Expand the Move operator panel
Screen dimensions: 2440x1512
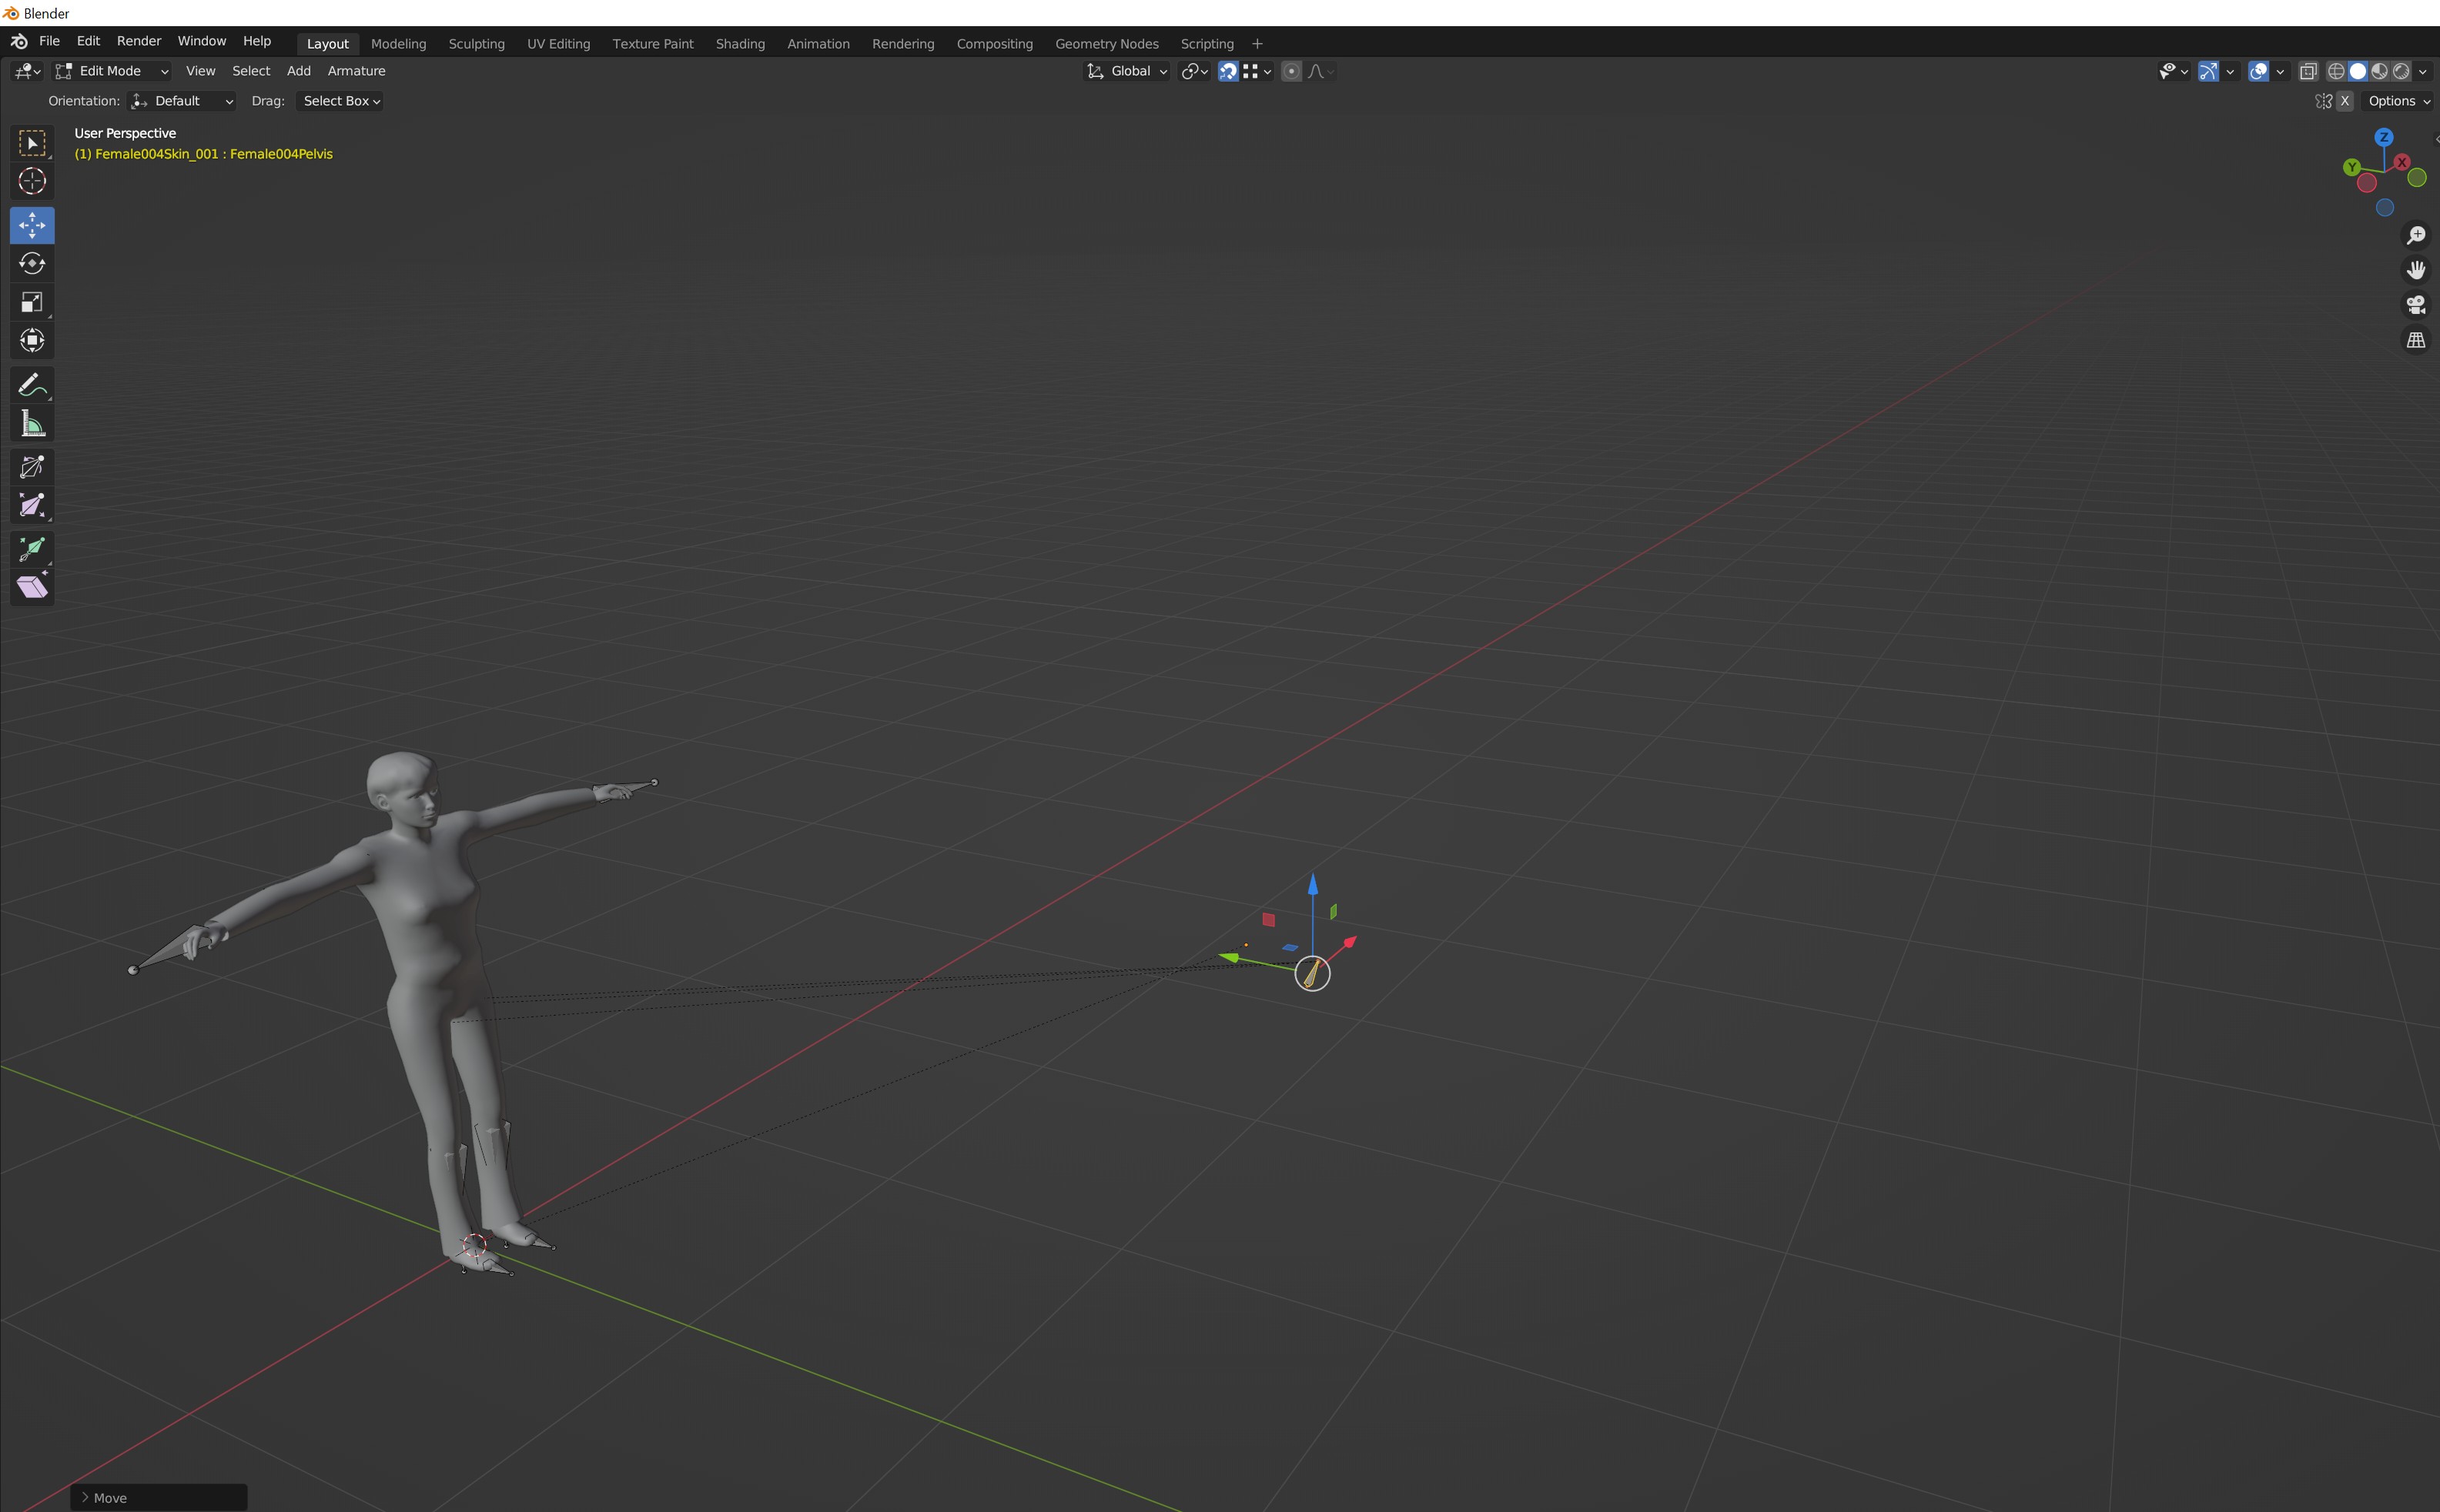(x=158, y=1497)
